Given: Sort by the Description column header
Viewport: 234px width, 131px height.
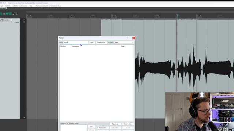Looking at the screenshot, I should click(75, 46).
